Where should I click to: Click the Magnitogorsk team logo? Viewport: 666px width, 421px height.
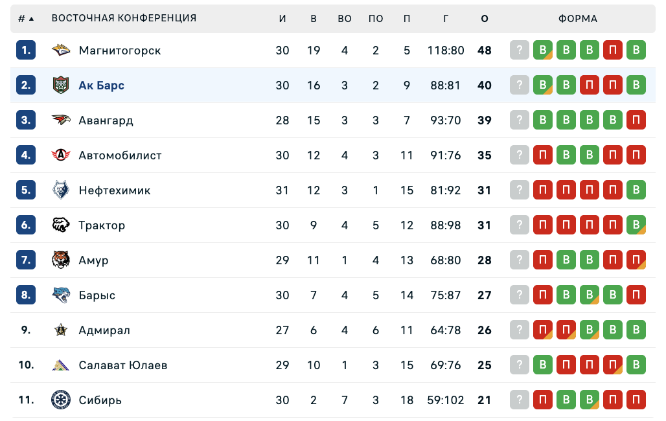pyautogui.click(x=61, y=51)
